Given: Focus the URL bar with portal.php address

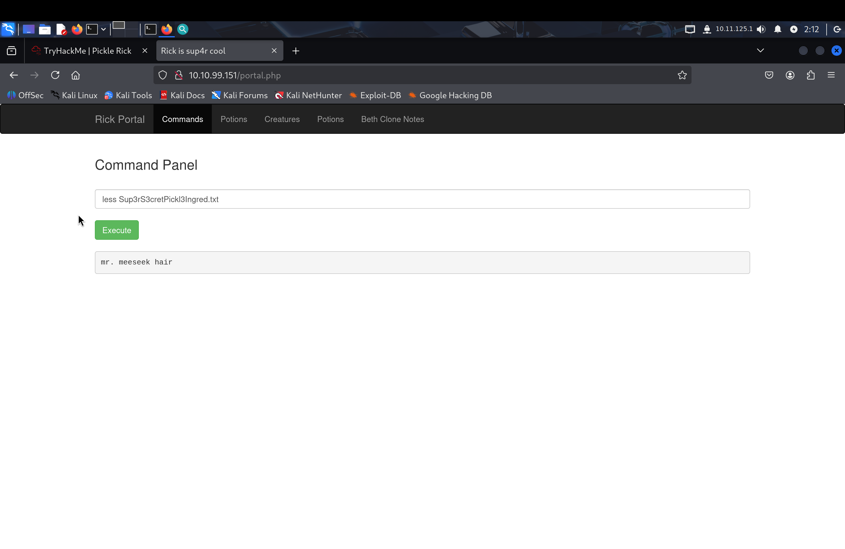Looking at the screenshot, I should click(x=422, y=75).
